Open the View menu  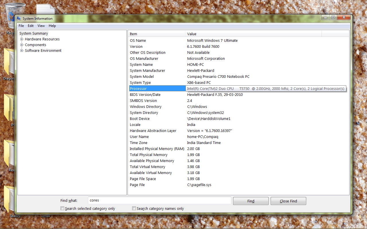[41, 26]
